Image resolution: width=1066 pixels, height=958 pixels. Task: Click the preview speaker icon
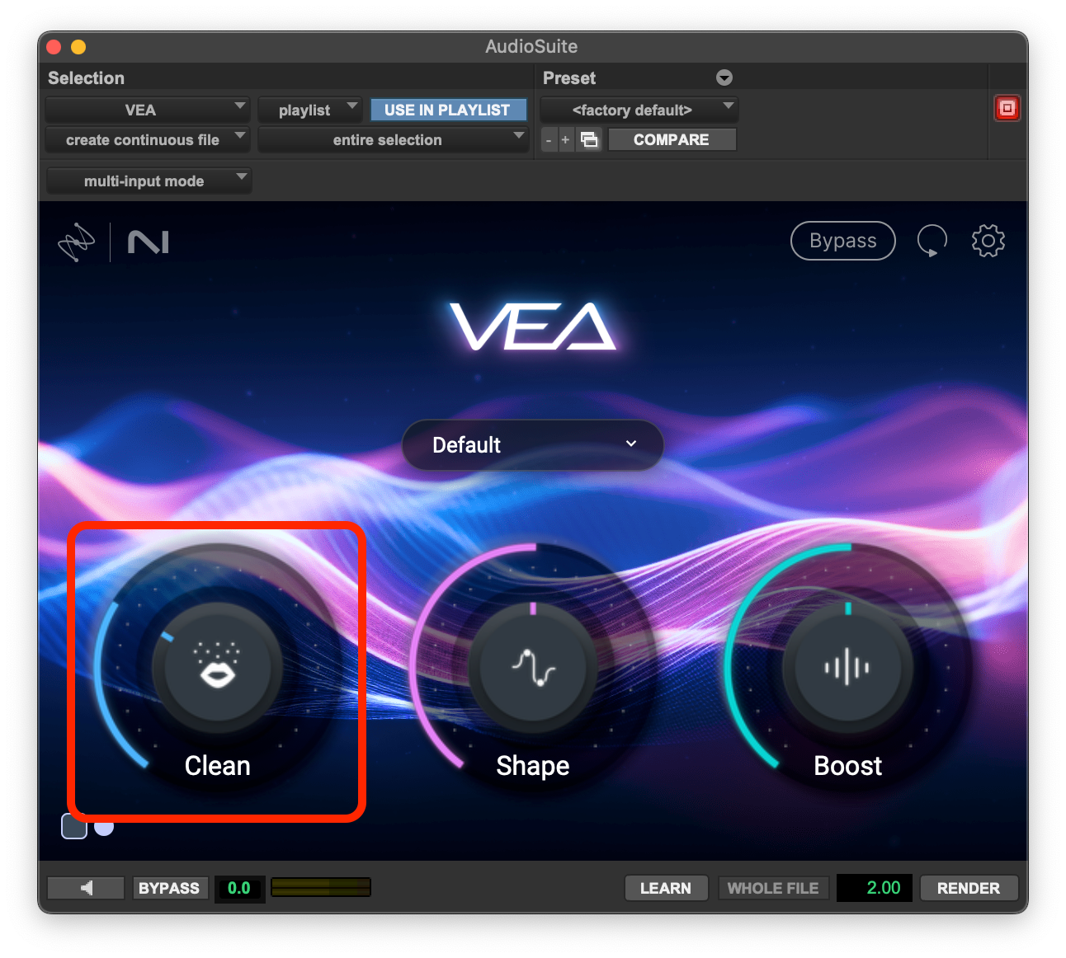pyautogui.click(x=87, y=888)
